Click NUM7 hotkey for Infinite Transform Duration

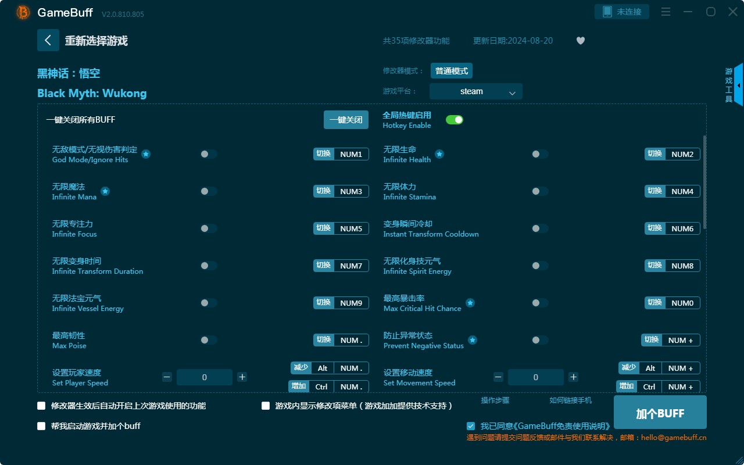coord(351,266)
